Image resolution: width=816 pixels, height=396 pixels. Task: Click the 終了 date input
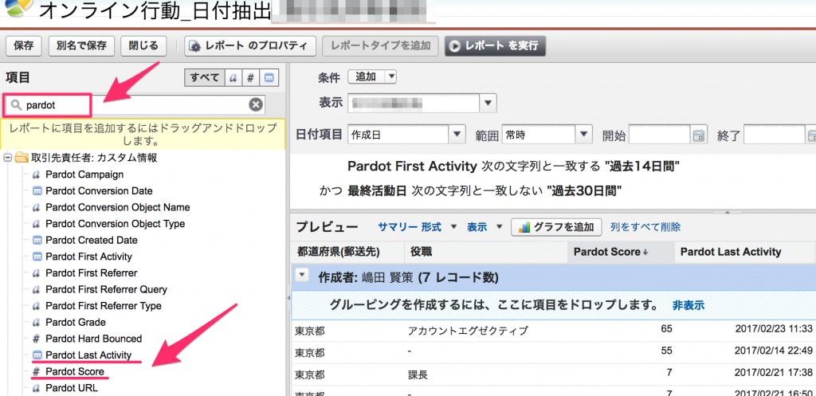tap(775, 135)
